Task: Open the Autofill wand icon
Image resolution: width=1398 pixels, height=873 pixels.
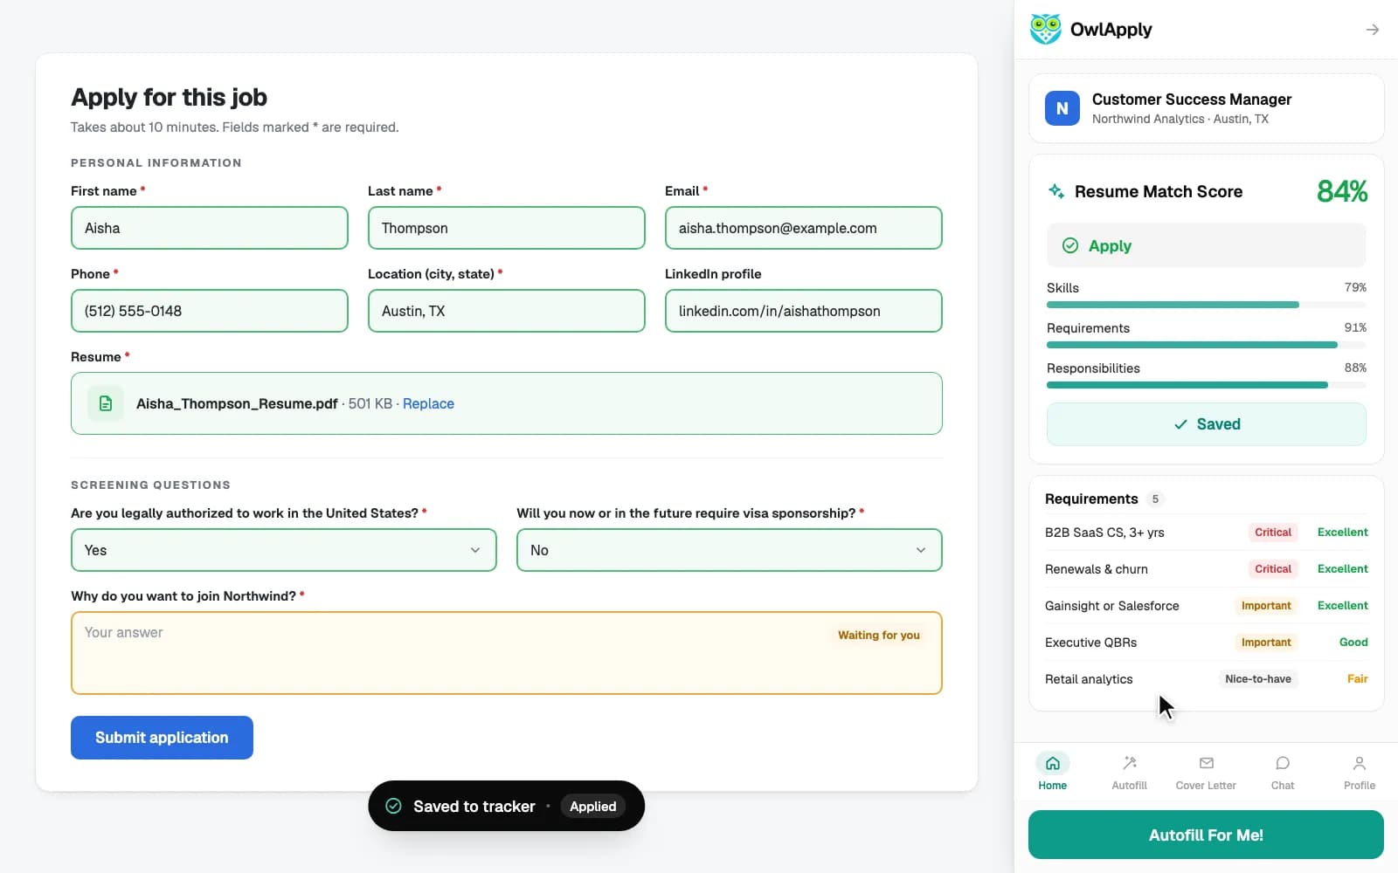Action: (x=1130, y=763)
